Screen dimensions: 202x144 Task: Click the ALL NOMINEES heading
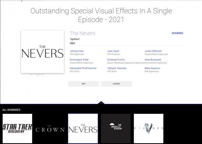coord(11,110)
